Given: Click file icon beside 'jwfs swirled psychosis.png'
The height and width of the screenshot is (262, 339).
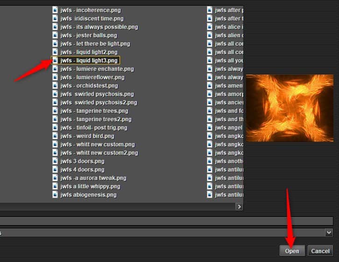Looking at the screenshot, I should click(55, 94).
